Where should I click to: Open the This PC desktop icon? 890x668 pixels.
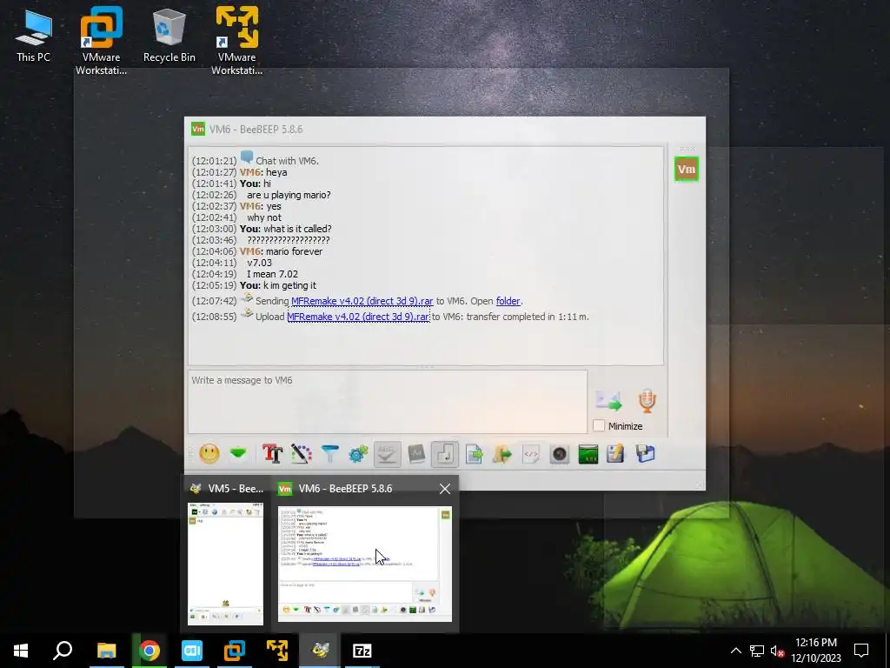[x=34, y=36]
